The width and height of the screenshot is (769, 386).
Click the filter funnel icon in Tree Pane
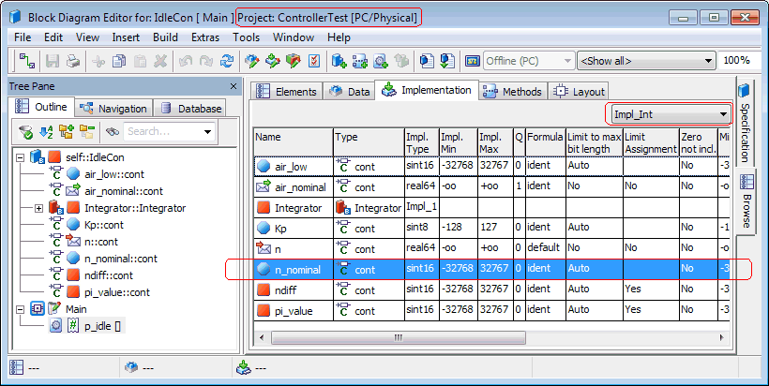(x=25, y=131)
